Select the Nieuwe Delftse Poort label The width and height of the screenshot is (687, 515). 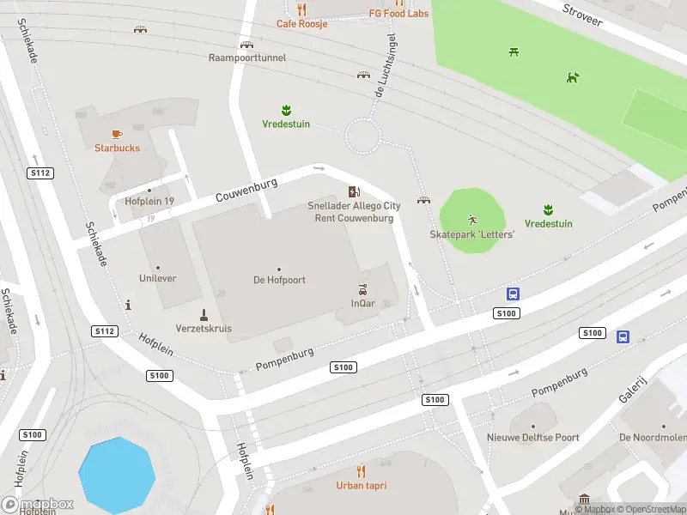point(532,438)
